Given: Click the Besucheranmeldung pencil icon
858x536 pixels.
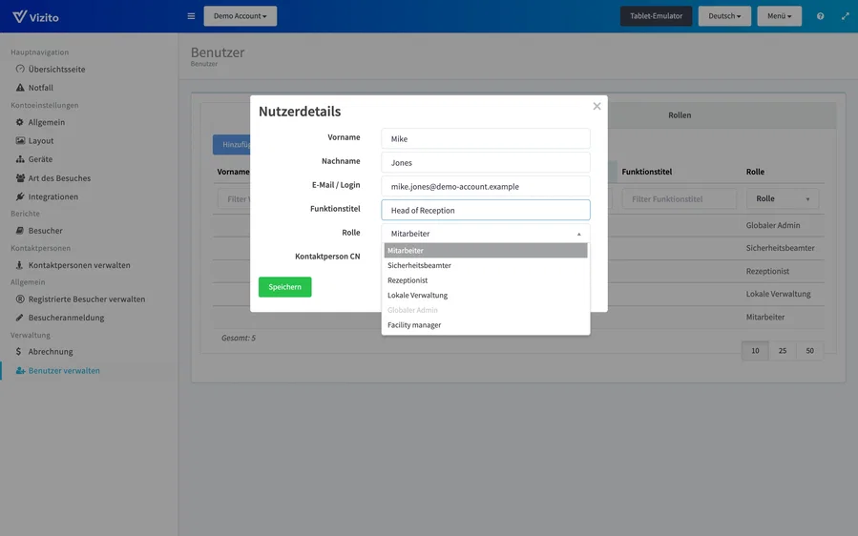Looking at the screenshot, I should click(x=20, y=318).
